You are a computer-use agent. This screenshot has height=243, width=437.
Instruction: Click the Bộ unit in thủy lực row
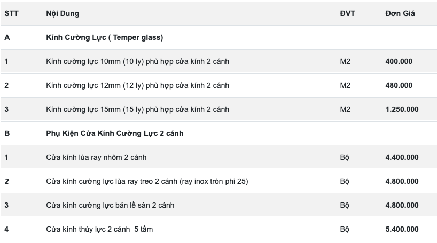[x=345, y=229]
